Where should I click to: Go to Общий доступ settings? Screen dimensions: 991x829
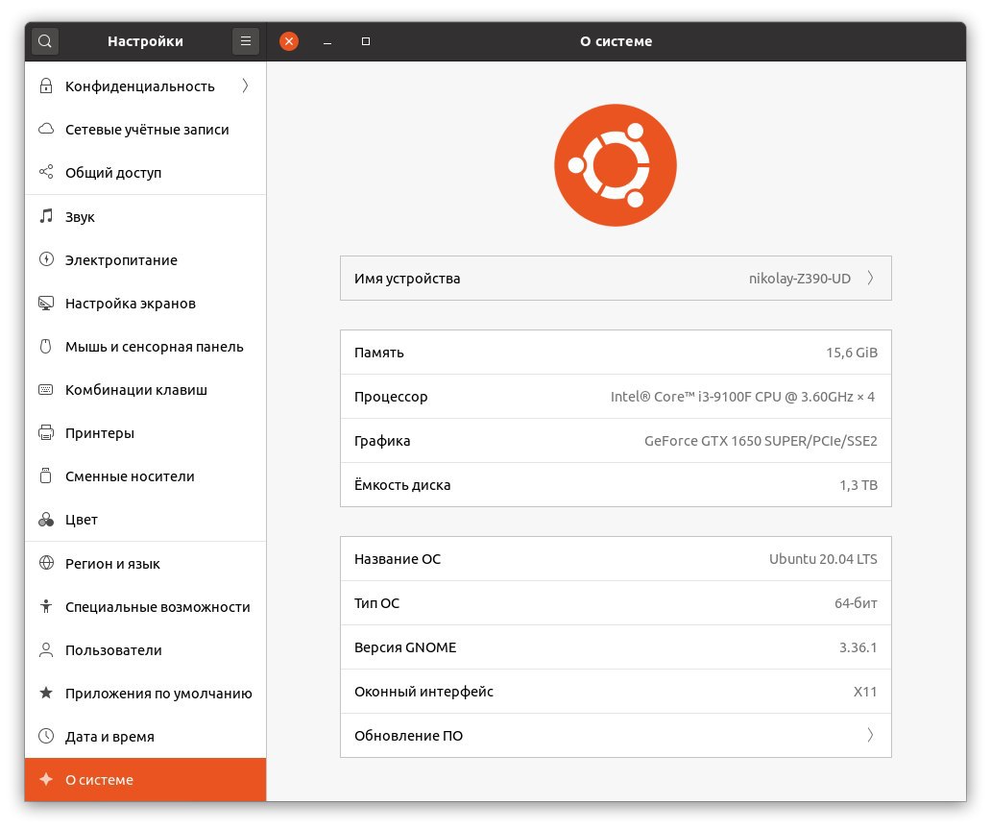[145, 172]
